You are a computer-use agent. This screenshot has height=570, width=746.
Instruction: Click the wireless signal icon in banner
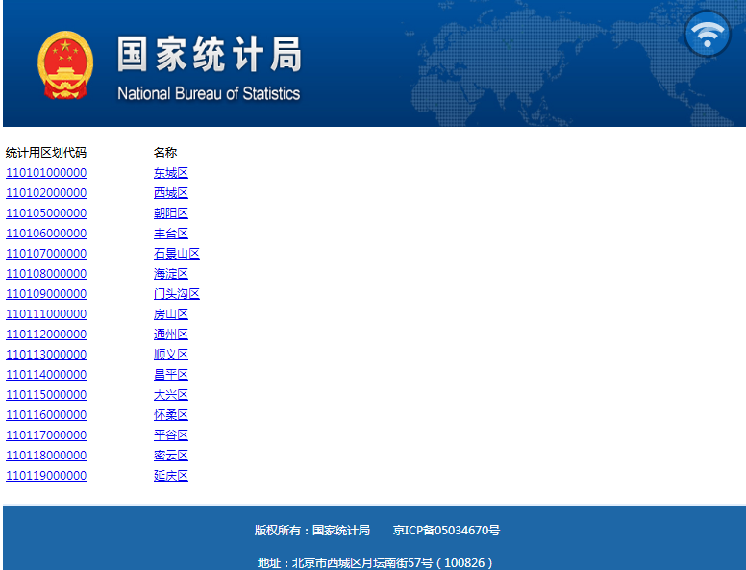pyautogui.click(x=708, y=35)
